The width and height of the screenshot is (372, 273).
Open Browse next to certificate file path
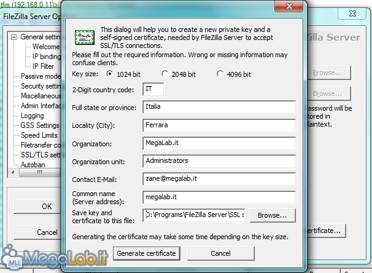[x=273, y=215]
